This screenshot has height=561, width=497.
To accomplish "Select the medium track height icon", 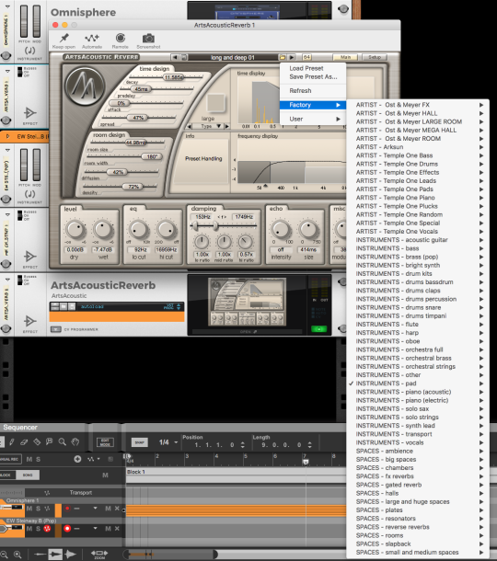I will coord(55,555).
